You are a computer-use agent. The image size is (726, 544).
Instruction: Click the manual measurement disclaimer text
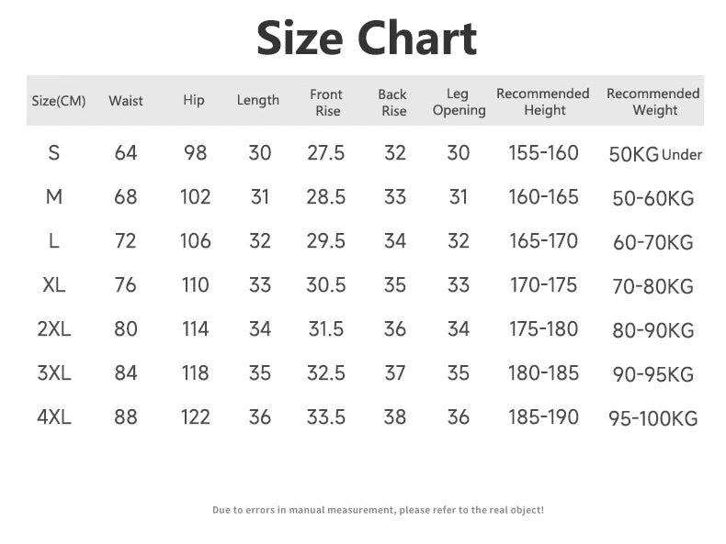(x=378, y=509)
